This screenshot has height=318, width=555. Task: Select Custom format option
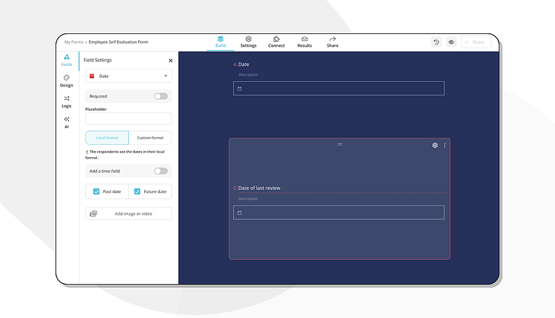[x=150, y=138]
